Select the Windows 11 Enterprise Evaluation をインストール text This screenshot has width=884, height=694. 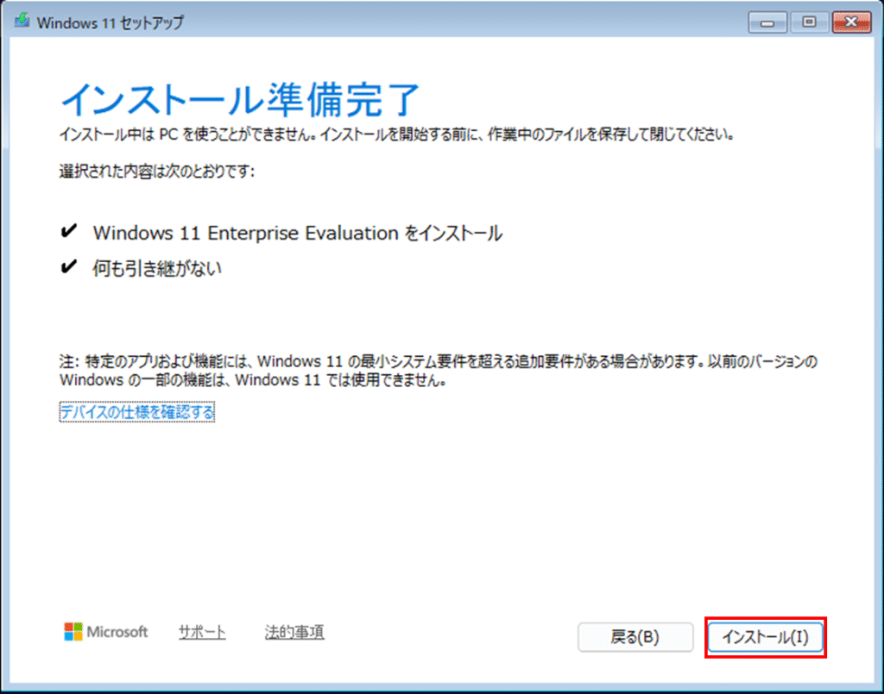[x=297, y=233]
